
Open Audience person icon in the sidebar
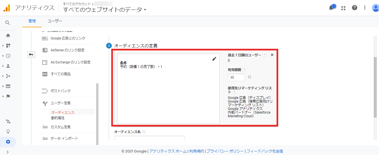(x=8, y=66)
